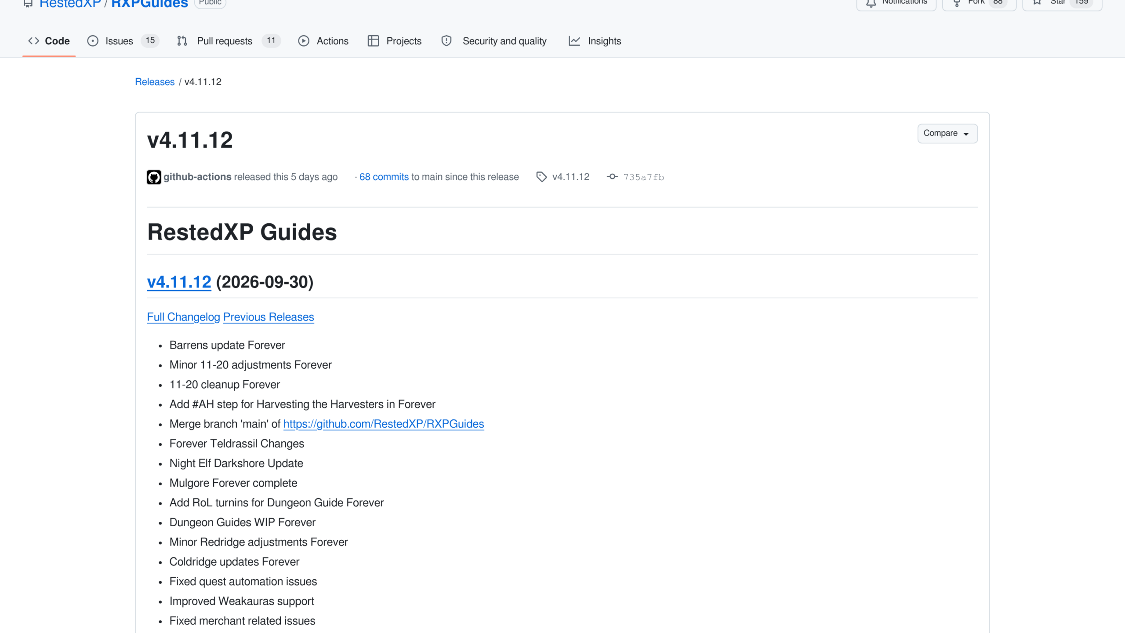Screen dimensions: 1125x633
Task: Click the Issues count badge 15
Action: (x=150, y=40)
